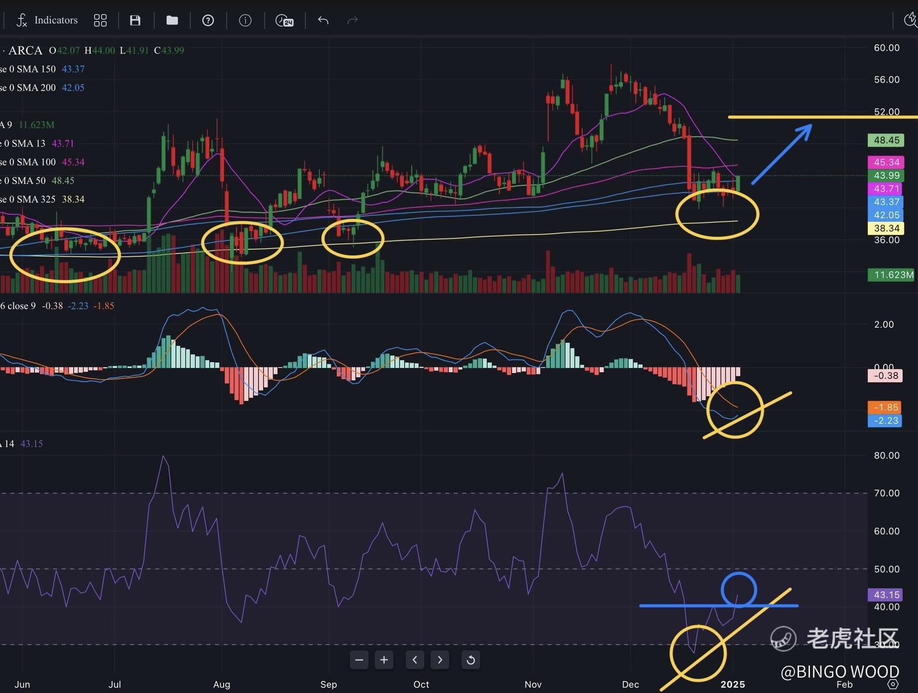The image size is (918, 693).
Task: Click the Dec label on time axis
Action: click(630, 685)
